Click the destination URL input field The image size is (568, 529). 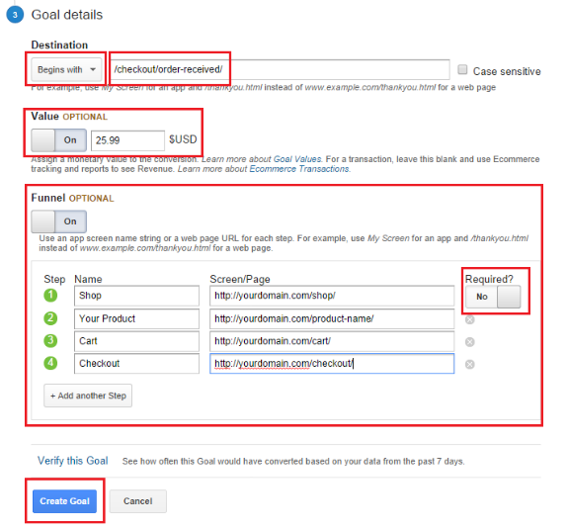click(280, 69)
